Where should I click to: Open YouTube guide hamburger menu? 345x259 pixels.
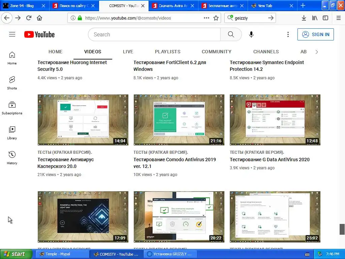(12, 34)
